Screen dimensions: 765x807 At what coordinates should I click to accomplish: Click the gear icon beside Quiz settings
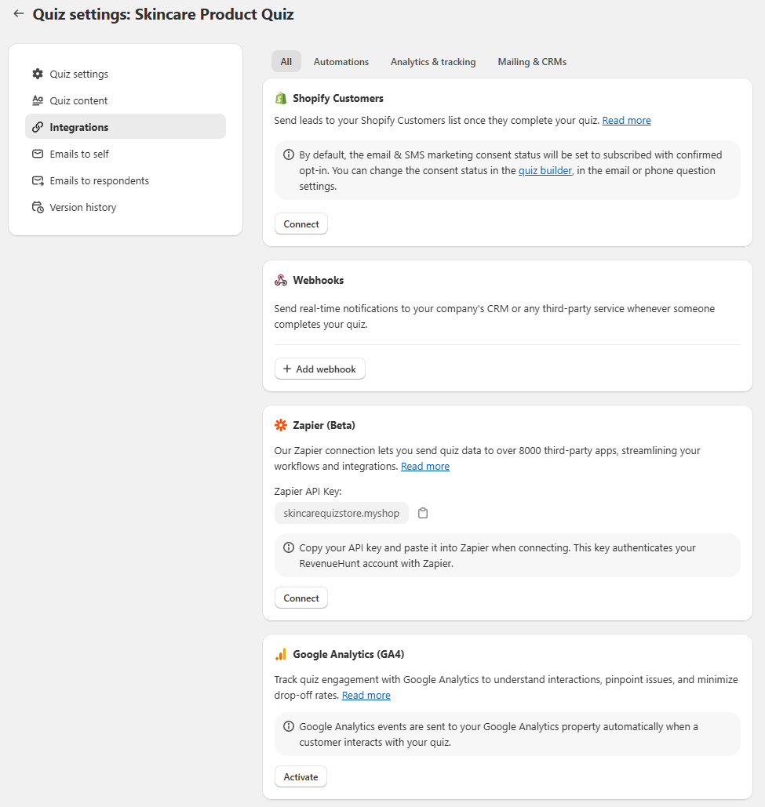pos(38,74)
